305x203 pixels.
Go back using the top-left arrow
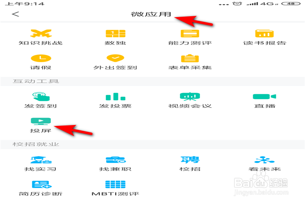click(15, 14)
